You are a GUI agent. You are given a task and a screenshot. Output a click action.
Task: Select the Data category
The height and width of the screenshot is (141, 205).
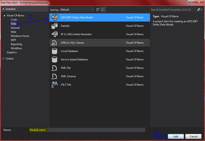pyautogui.click(x=13, y=24)
